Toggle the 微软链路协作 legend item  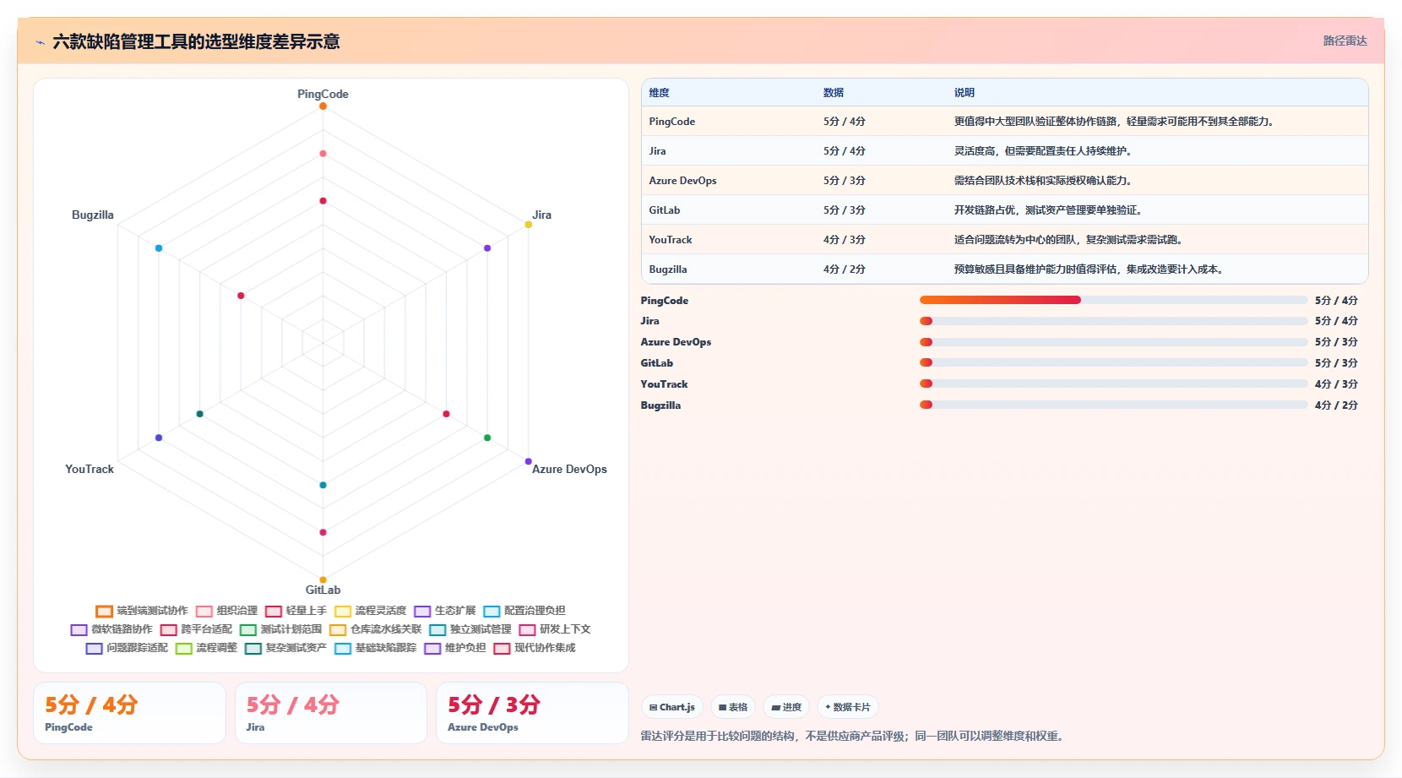[111, 629]
